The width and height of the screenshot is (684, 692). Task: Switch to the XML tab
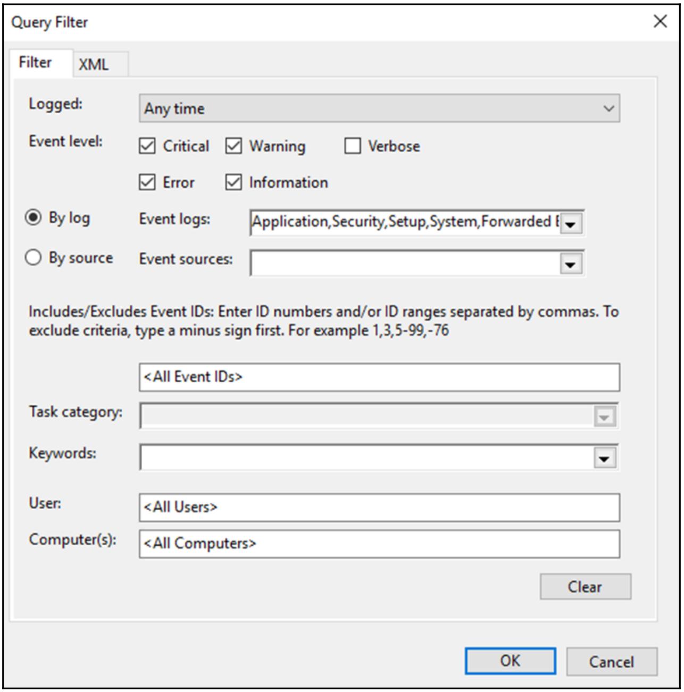point(94,64)
